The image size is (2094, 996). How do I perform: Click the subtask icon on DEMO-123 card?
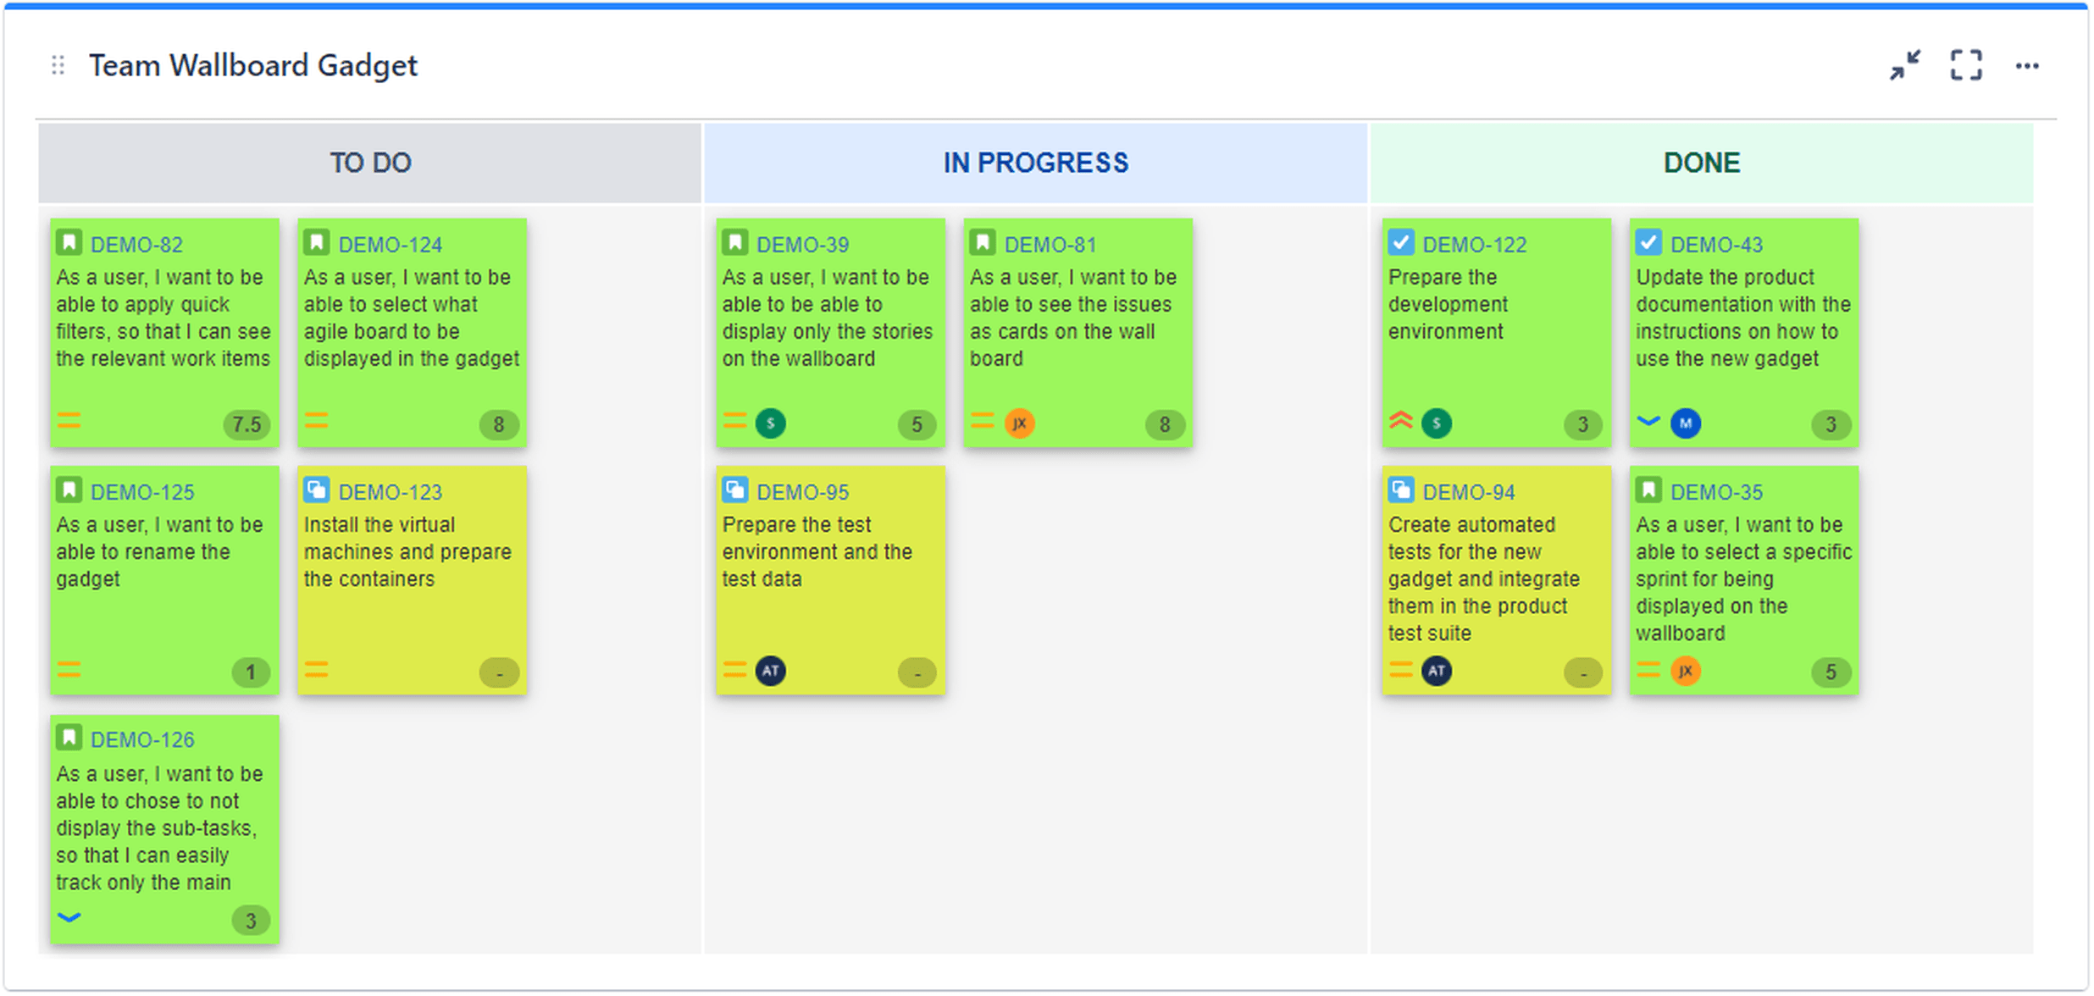click(317, 490)
